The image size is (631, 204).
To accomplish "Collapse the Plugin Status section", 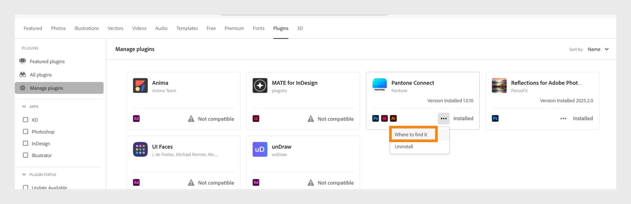I will coord(24,175).
